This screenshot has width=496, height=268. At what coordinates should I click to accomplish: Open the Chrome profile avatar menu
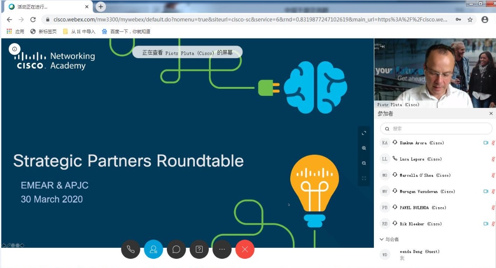coord(485,20)
